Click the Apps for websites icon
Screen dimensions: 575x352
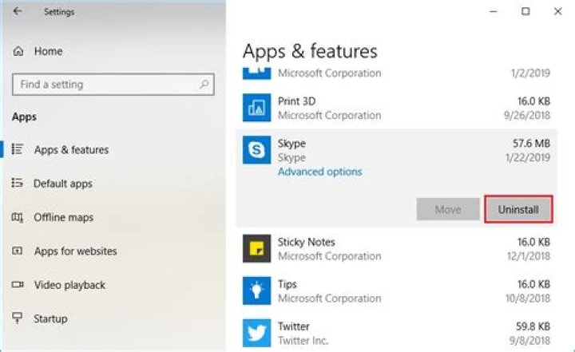[18, 251]
